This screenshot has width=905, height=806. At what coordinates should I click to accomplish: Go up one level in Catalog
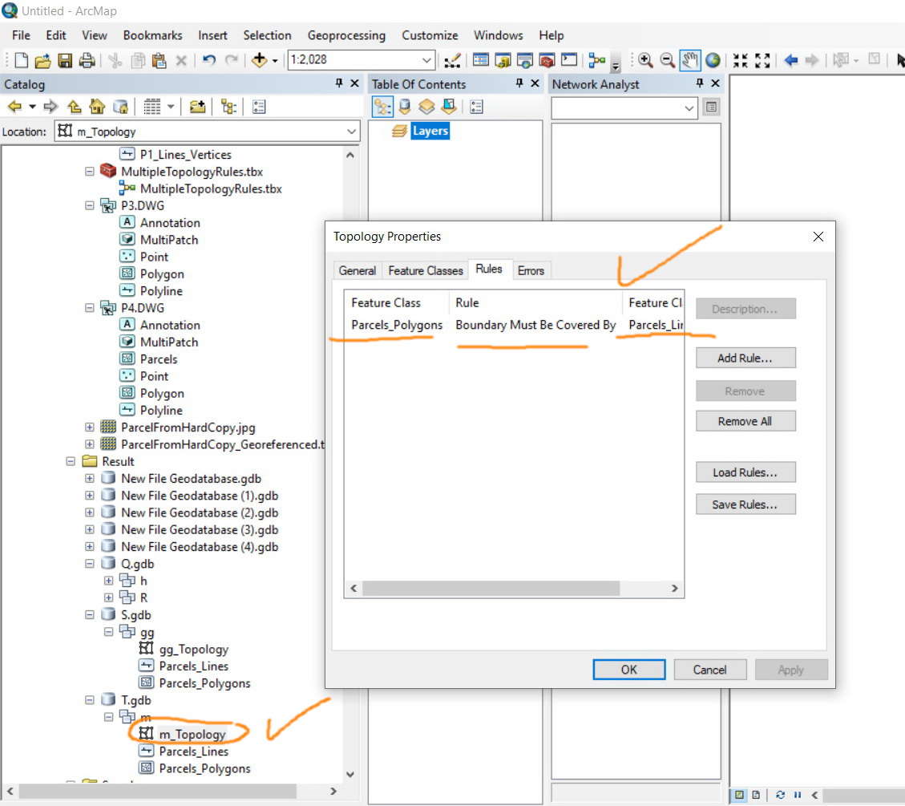(74, 106)
